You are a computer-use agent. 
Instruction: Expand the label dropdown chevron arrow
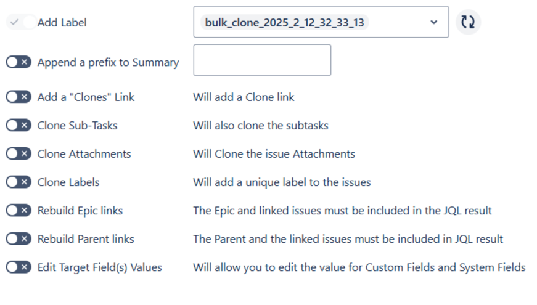click(x=433, y=22)
